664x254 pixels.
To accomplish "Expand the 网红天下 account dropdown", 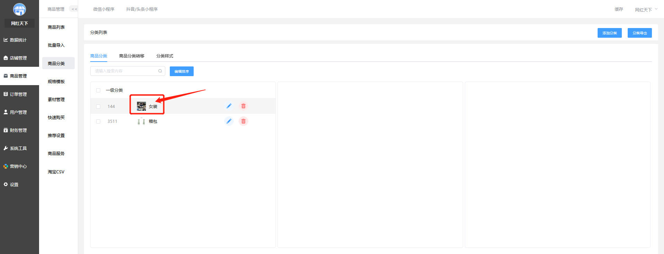I will pyautogui.click(x=646, y=10).
